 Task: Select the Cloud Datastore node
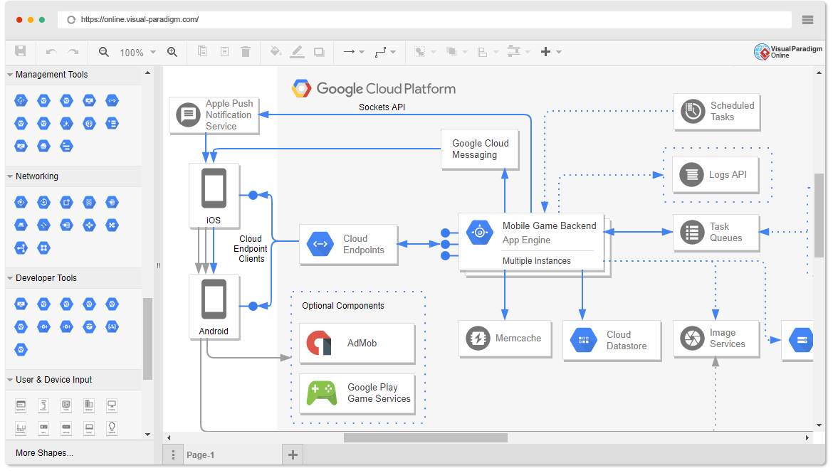[x=612, y=340]
